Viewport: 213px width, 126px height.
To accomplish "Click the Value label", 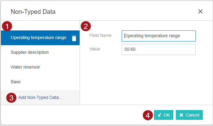I will point(95,49).
